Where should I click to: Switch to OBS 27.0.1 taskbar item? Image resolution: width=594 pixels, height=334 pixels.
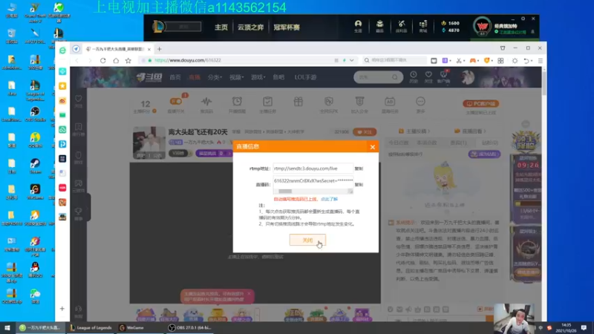click(190, 327)
